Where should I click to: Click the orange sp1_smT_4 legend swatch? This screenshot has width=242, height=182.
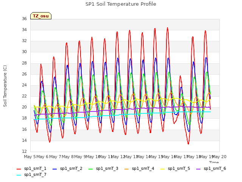127,169
